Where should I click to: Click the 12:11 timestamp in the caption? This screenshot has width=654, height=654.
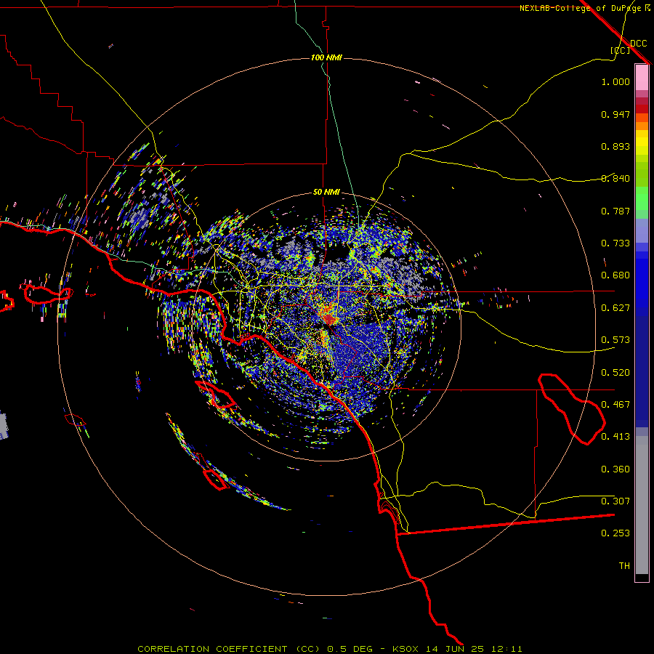pyautogui.click(x=506, y=649)
